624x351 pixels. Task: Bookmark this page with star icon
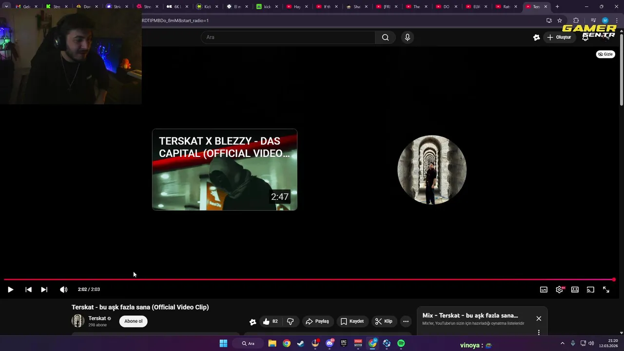click(x=560, y=20)
